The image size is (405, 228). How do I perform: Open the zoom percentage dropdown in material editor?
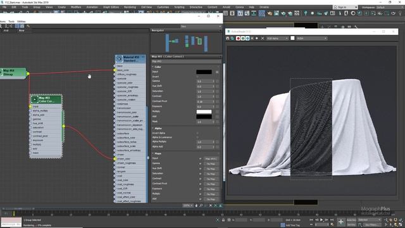tap(188, 205)
